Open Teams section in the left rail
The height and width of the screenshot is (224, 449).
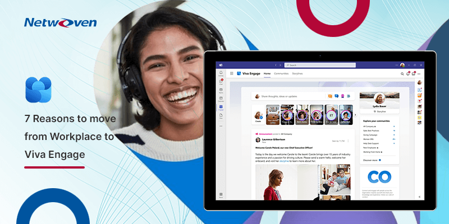(x=221, y=91)
